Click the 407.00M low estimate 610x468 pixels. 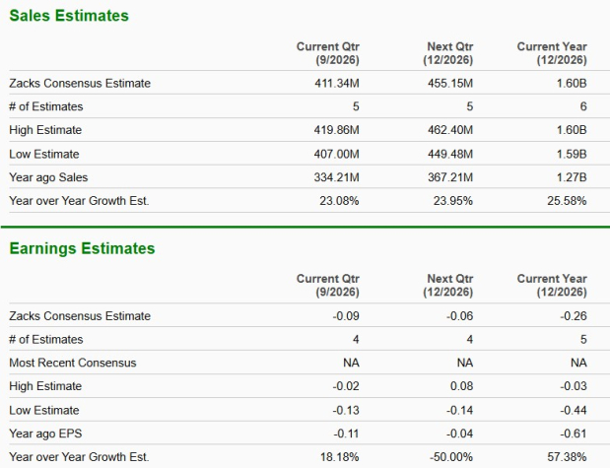click(x=336, y=154)
